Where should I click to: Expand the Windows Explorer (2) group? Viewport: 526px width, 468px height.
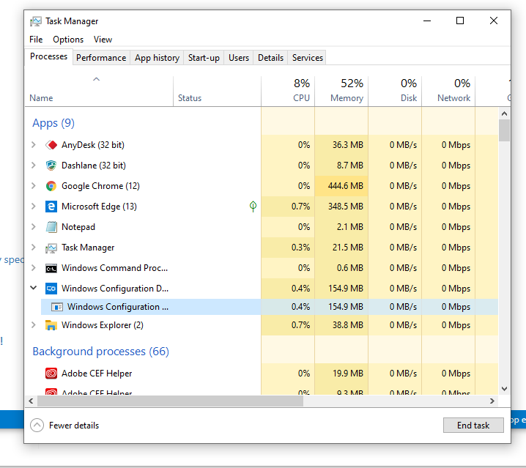34,325
